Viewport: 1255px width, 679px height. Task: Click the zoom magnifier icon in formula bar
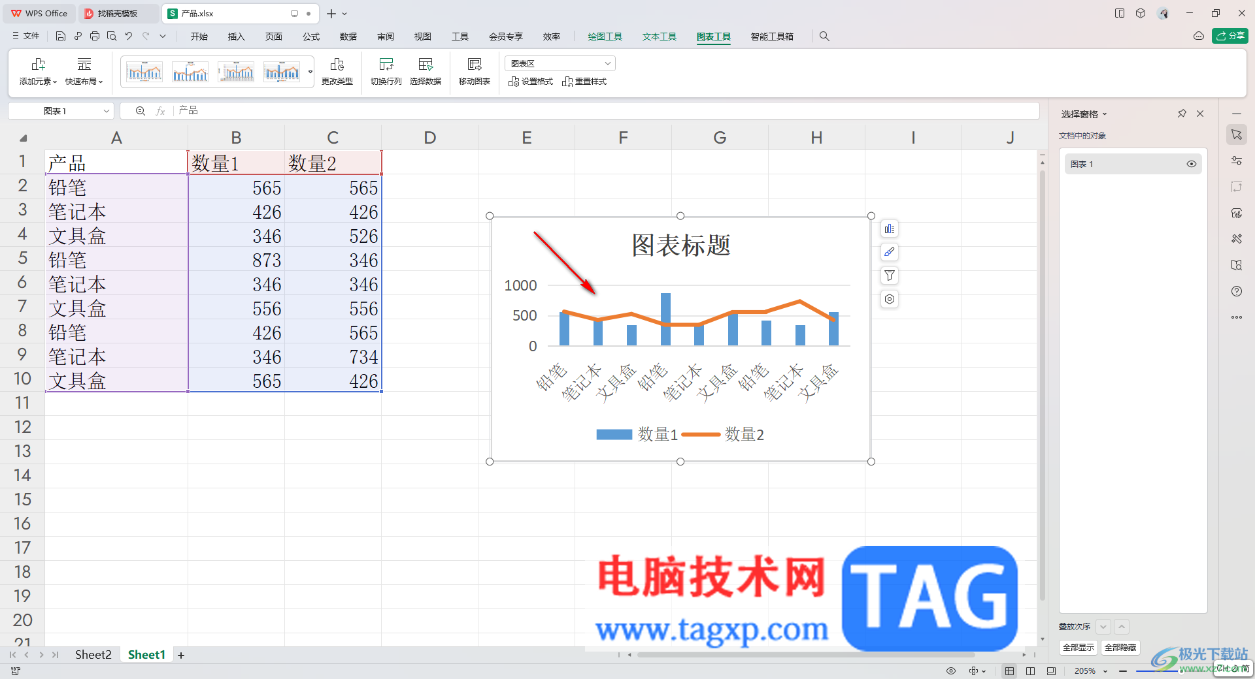tap(140, 111)
